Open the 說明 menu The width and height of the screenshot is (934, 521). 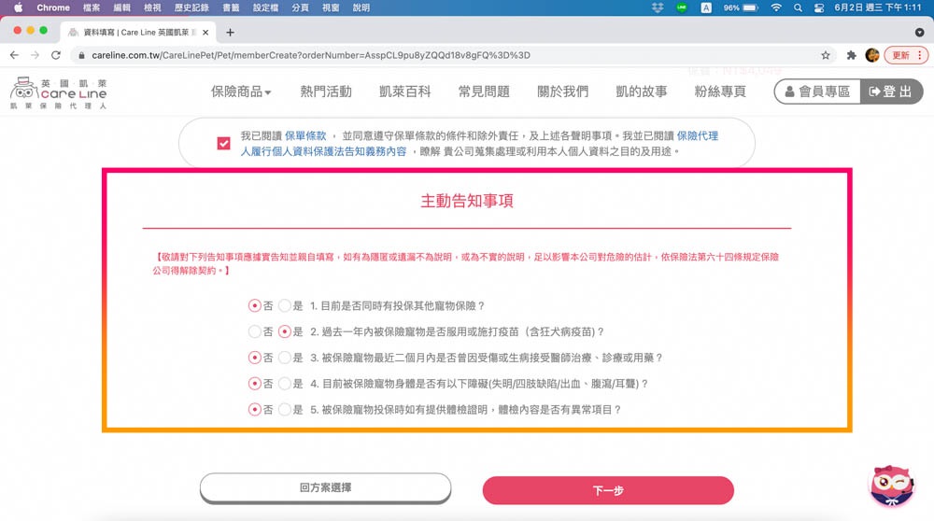(361, 7)
